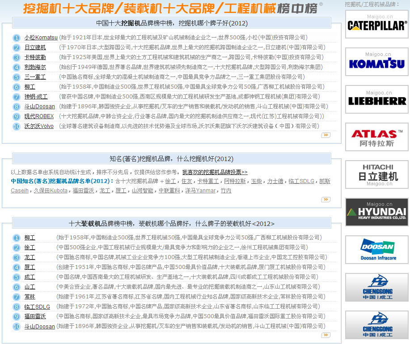Select the Liebherr brand logo
Viewport: 410px width, 345px height.
(x=376, y=100)
